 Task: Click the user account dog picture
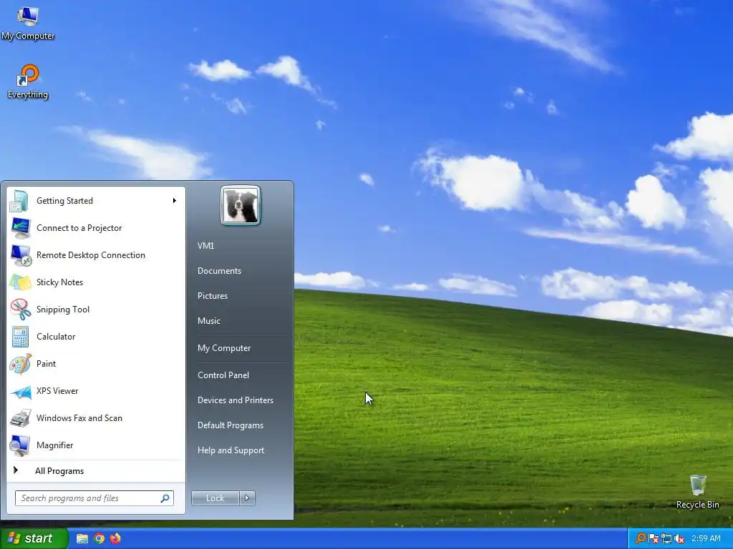point(241,205)
